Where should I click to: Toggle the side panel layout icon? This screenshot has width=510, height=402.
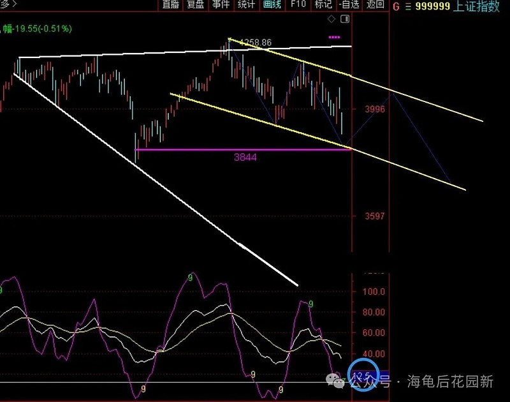point(345,19)
